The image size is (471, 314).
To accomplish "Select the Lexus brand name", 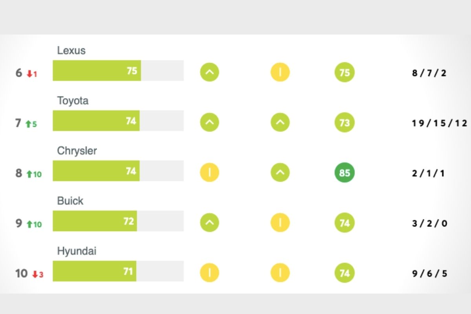I will [x=71, y=51].
